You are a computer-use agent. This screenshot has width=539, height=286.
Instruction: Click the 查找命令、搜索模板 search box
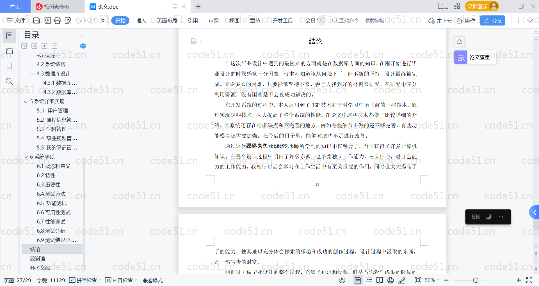(x=358, y=20)
